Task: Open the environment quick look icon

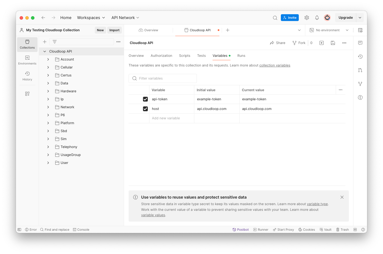Action: pos(360,30)
